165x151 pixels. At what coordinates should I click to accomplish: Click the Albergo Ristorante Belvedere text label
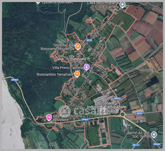coord(68,118)
